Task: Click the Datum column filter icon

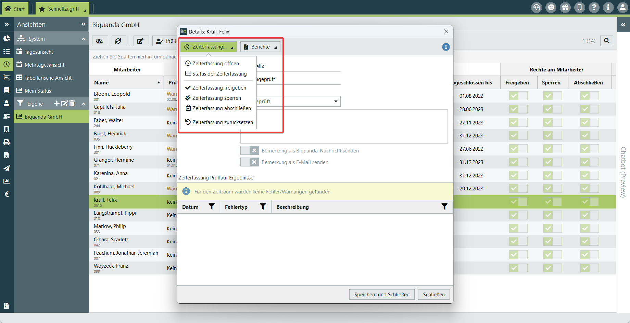Action: (x=212, y=207)
